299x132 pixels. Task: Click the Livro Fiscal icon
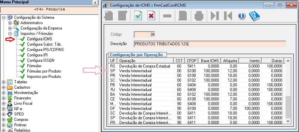[x=10, y=103]
